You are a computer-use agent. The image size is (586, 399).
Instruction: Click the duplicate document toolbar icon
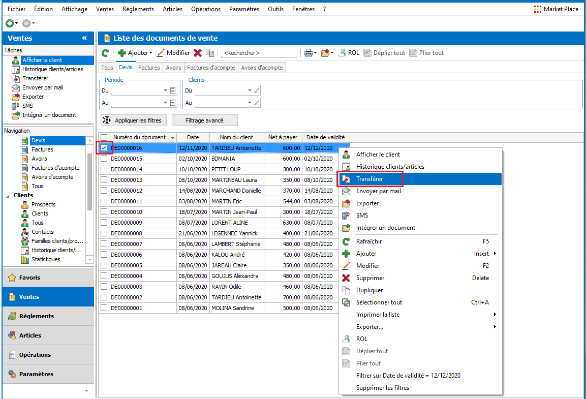(209, 53)
